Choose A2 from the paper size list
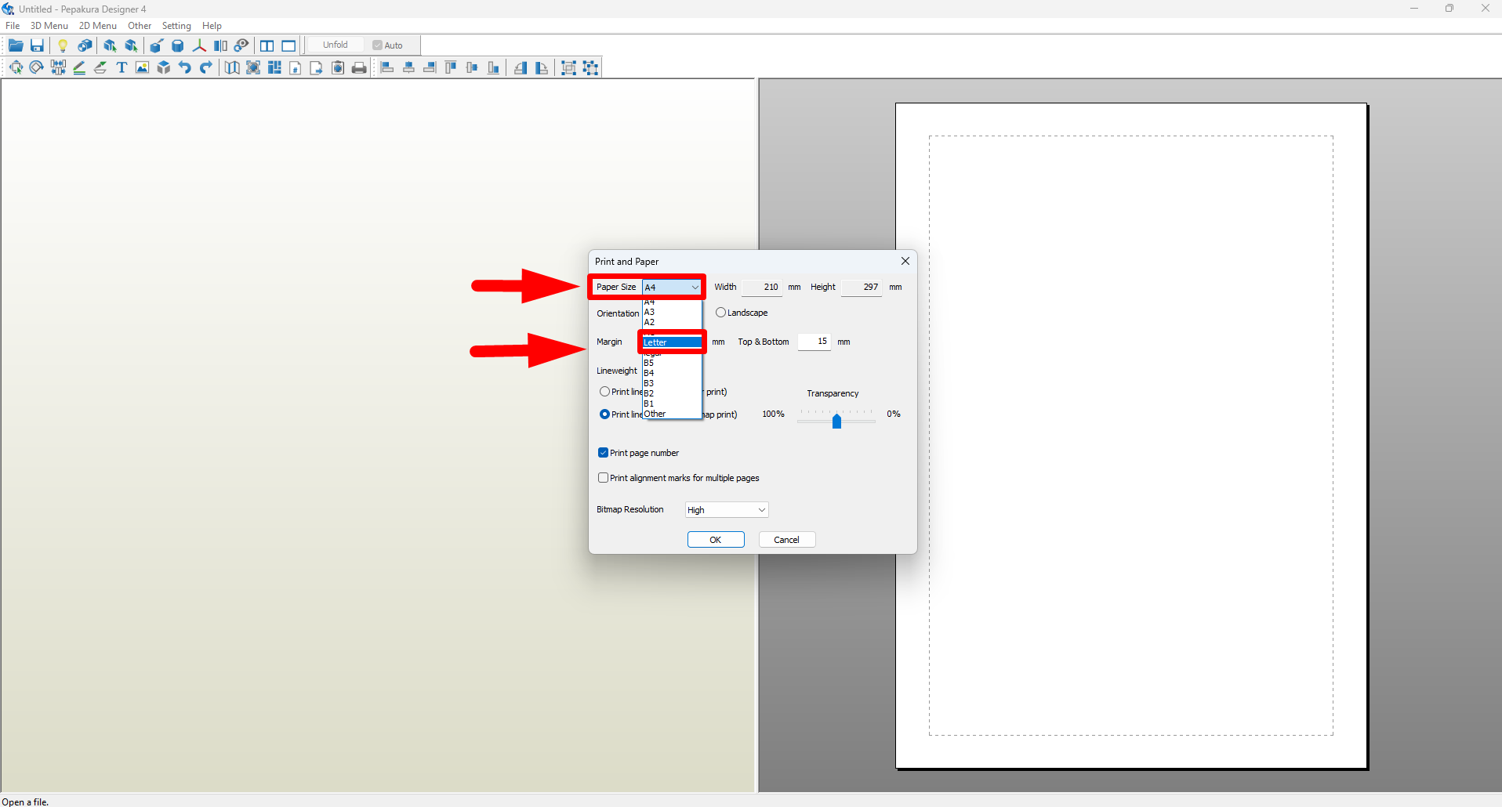Image resolution: width=1502 pixels, height=807 pixels. [x=672, y=322]
